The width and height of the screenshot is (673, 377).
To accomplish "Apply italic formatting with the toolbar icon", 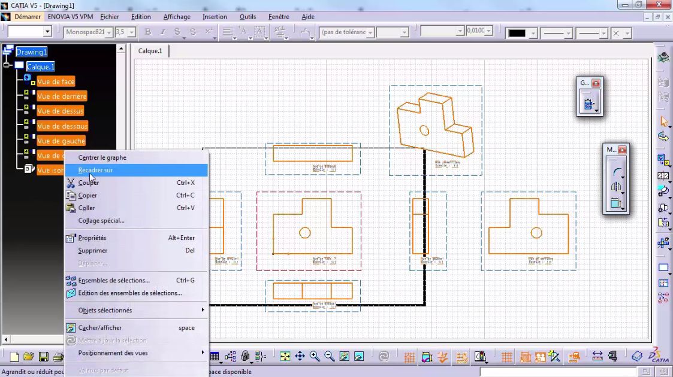I will point(162,31).
